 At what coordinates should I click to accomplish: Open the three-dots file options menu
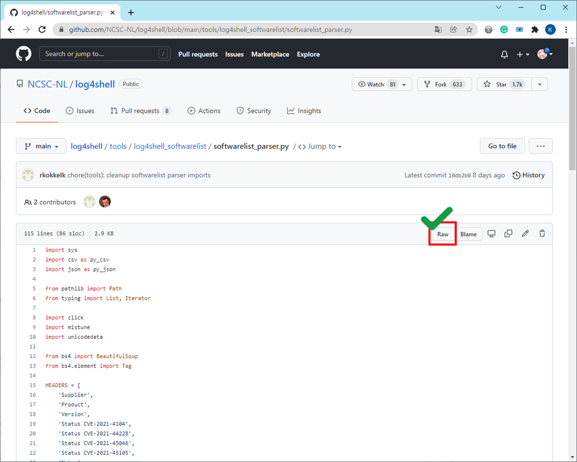540,146
